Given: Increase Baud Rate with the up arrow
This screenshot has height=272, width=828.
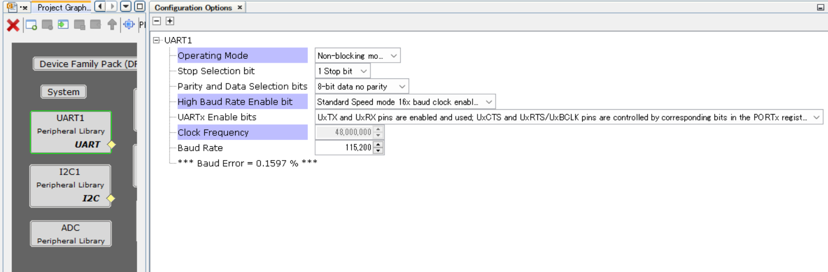Looking at the screenshot, I should (x=378, y=145).
